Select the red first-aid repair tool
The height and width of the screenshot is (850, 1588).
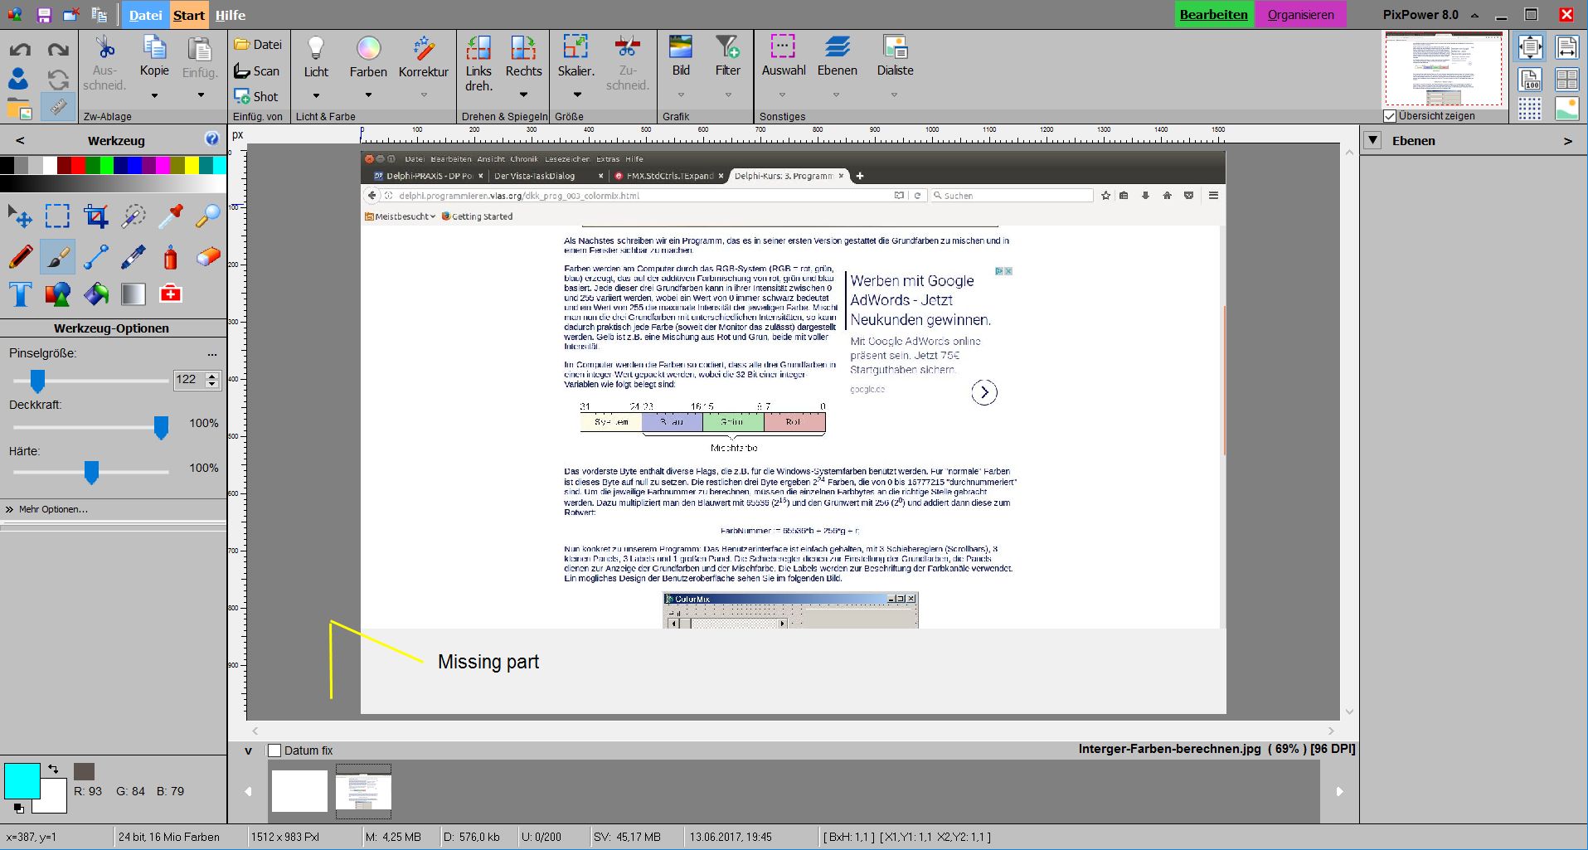pos(170,294)
